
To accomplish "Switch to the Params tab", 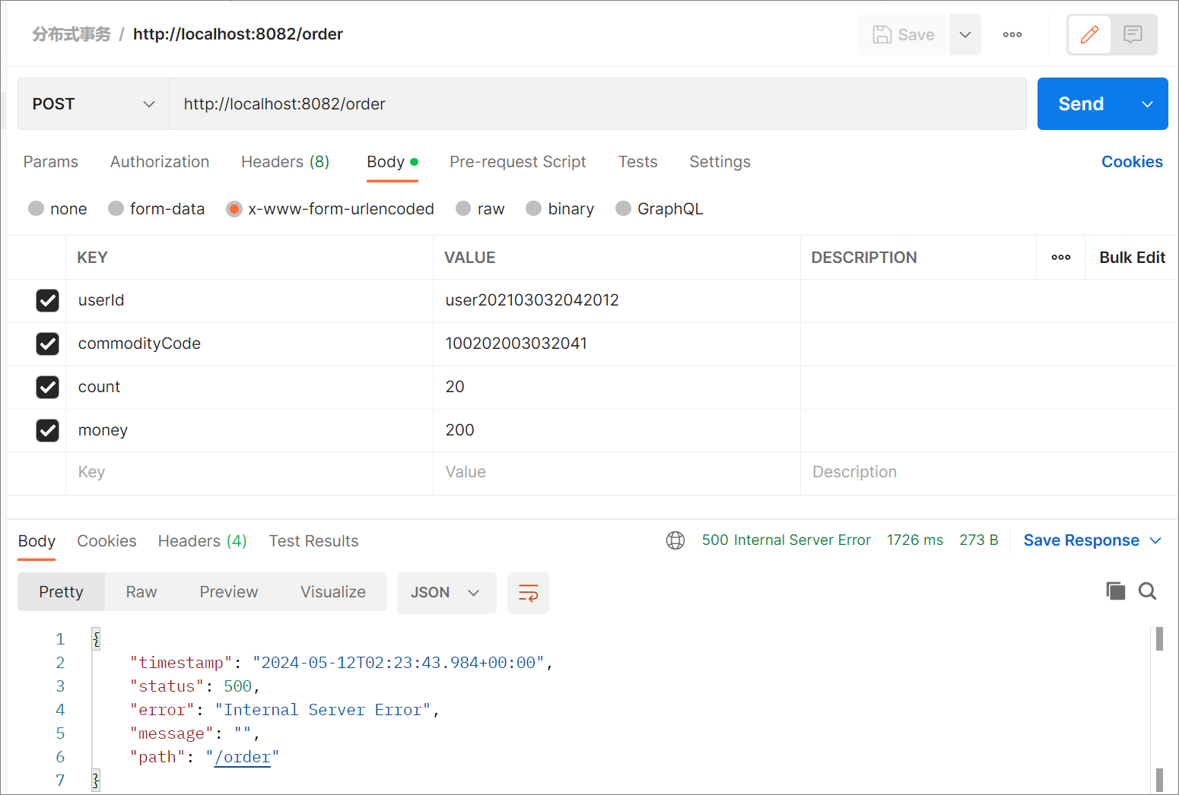I will [51, 162].
